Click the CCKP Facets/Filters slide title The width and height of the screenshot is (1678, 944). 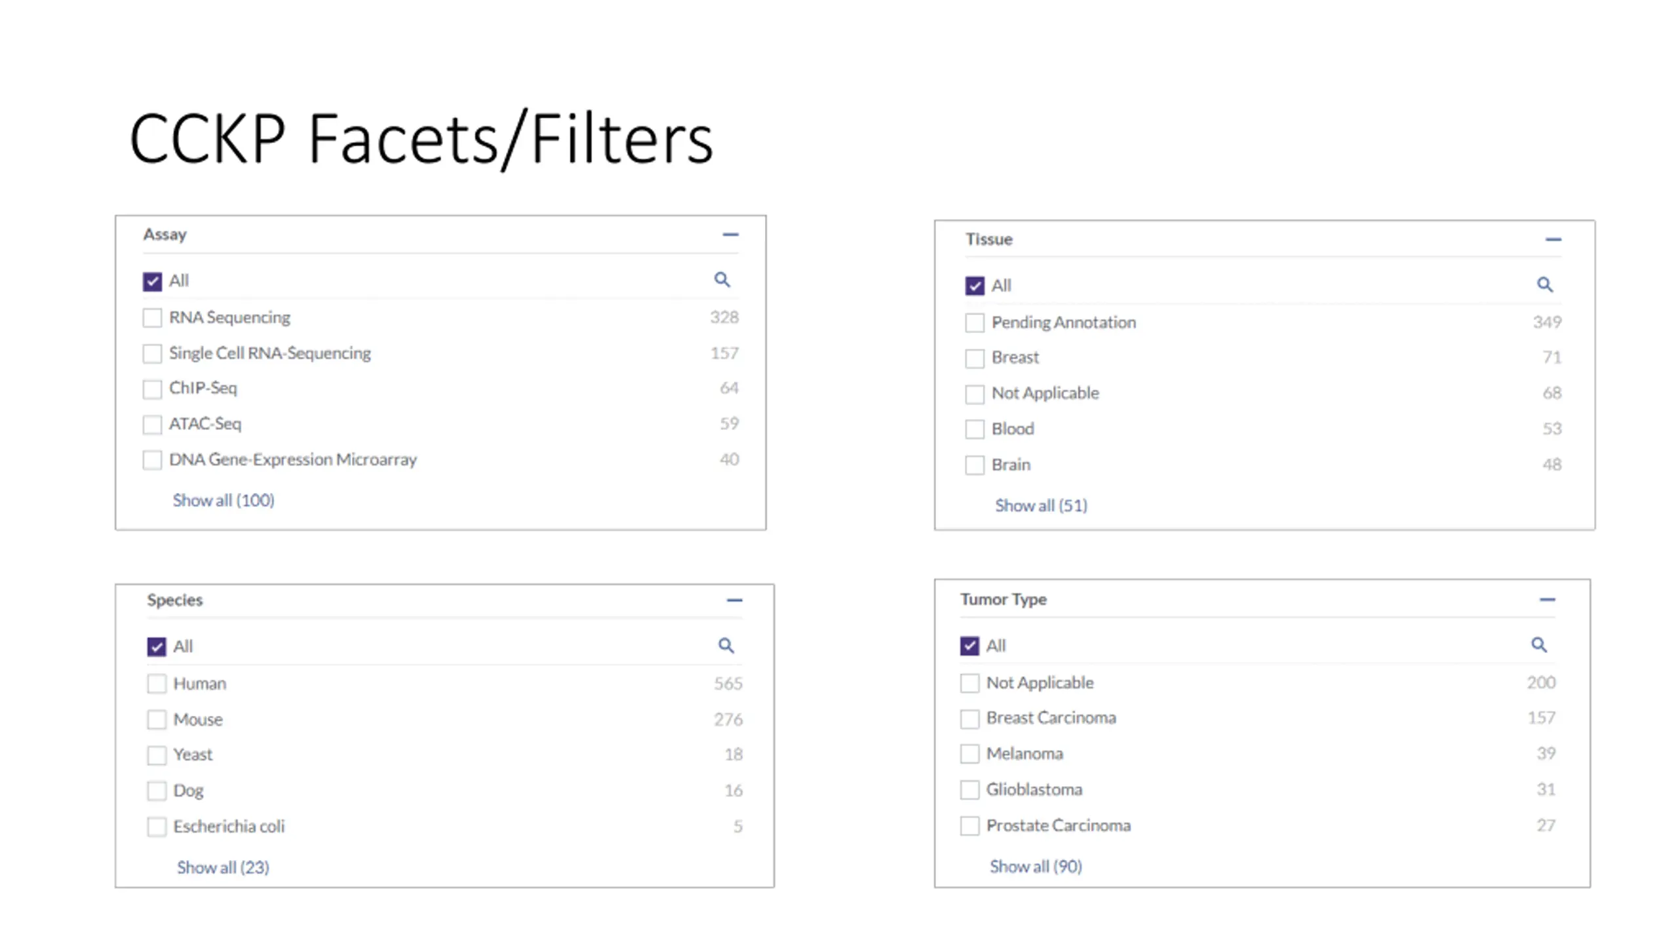pyautogui.click(x=421, y=139)
